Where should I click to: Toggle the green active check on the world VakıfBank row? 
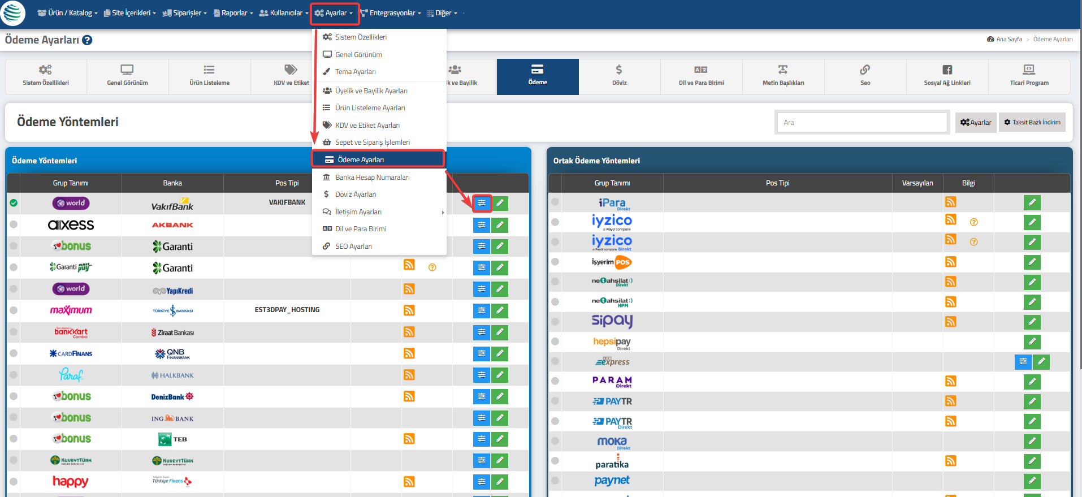pos(14,203)
